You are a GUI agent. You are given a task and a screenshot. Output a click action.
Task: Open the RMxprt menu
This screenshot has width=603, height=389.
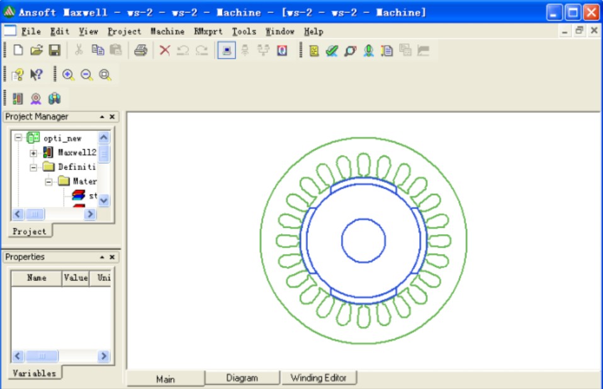point(208,31)
